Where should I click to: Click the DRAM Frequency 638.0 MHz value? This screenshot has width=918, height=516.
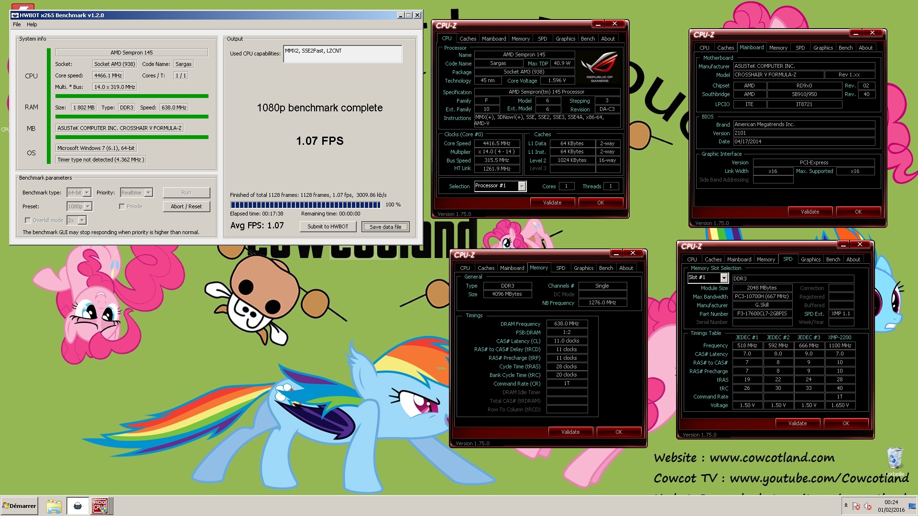[x=567, y=323]
